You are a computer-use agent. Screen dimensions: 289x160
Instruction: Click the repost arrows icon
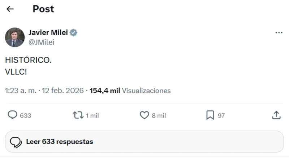coord(78,115)
